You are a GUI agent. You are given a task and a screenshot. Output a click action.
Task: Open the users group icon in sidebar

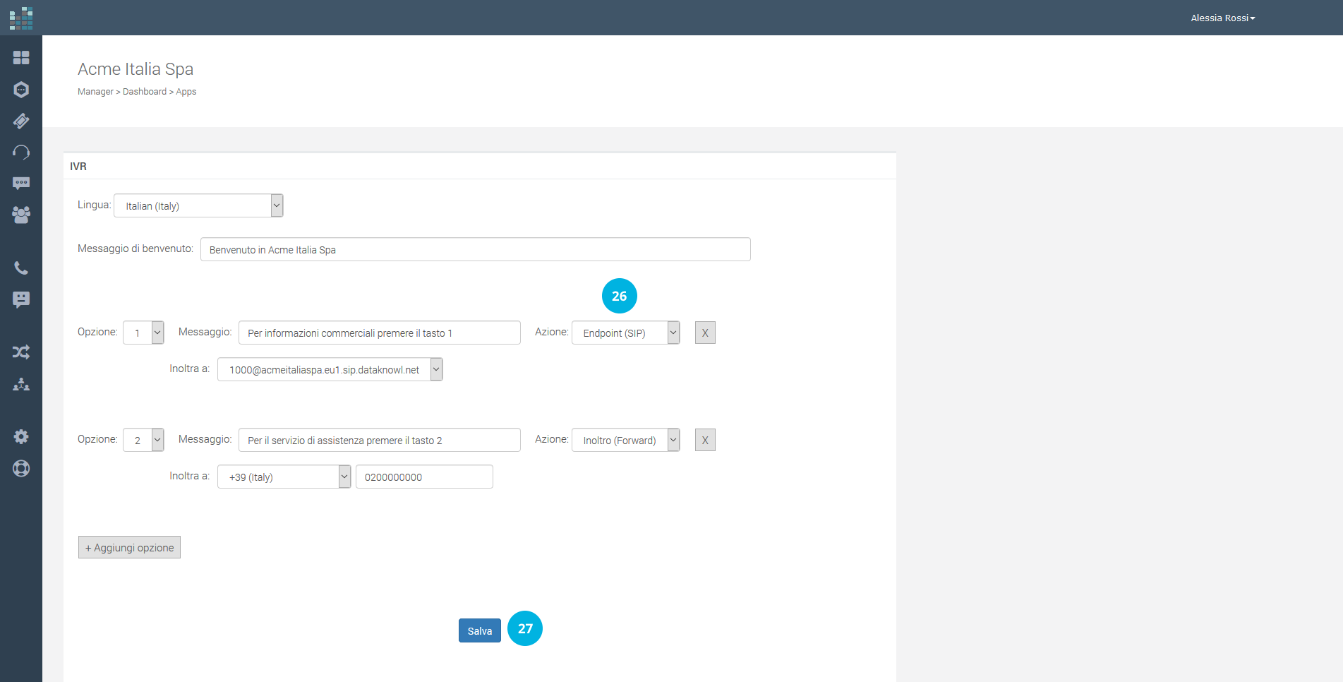click(x=21, y=215)
